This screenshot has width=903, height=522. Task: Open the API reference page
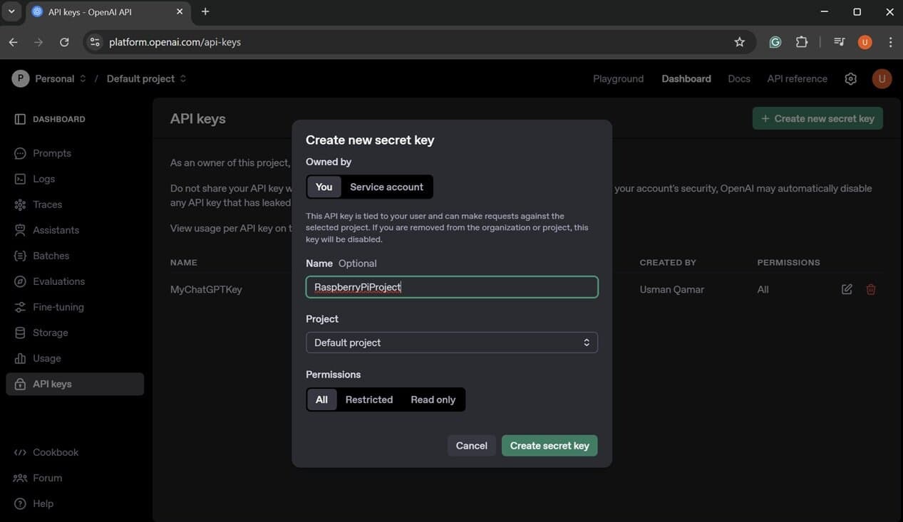[795, 78]
